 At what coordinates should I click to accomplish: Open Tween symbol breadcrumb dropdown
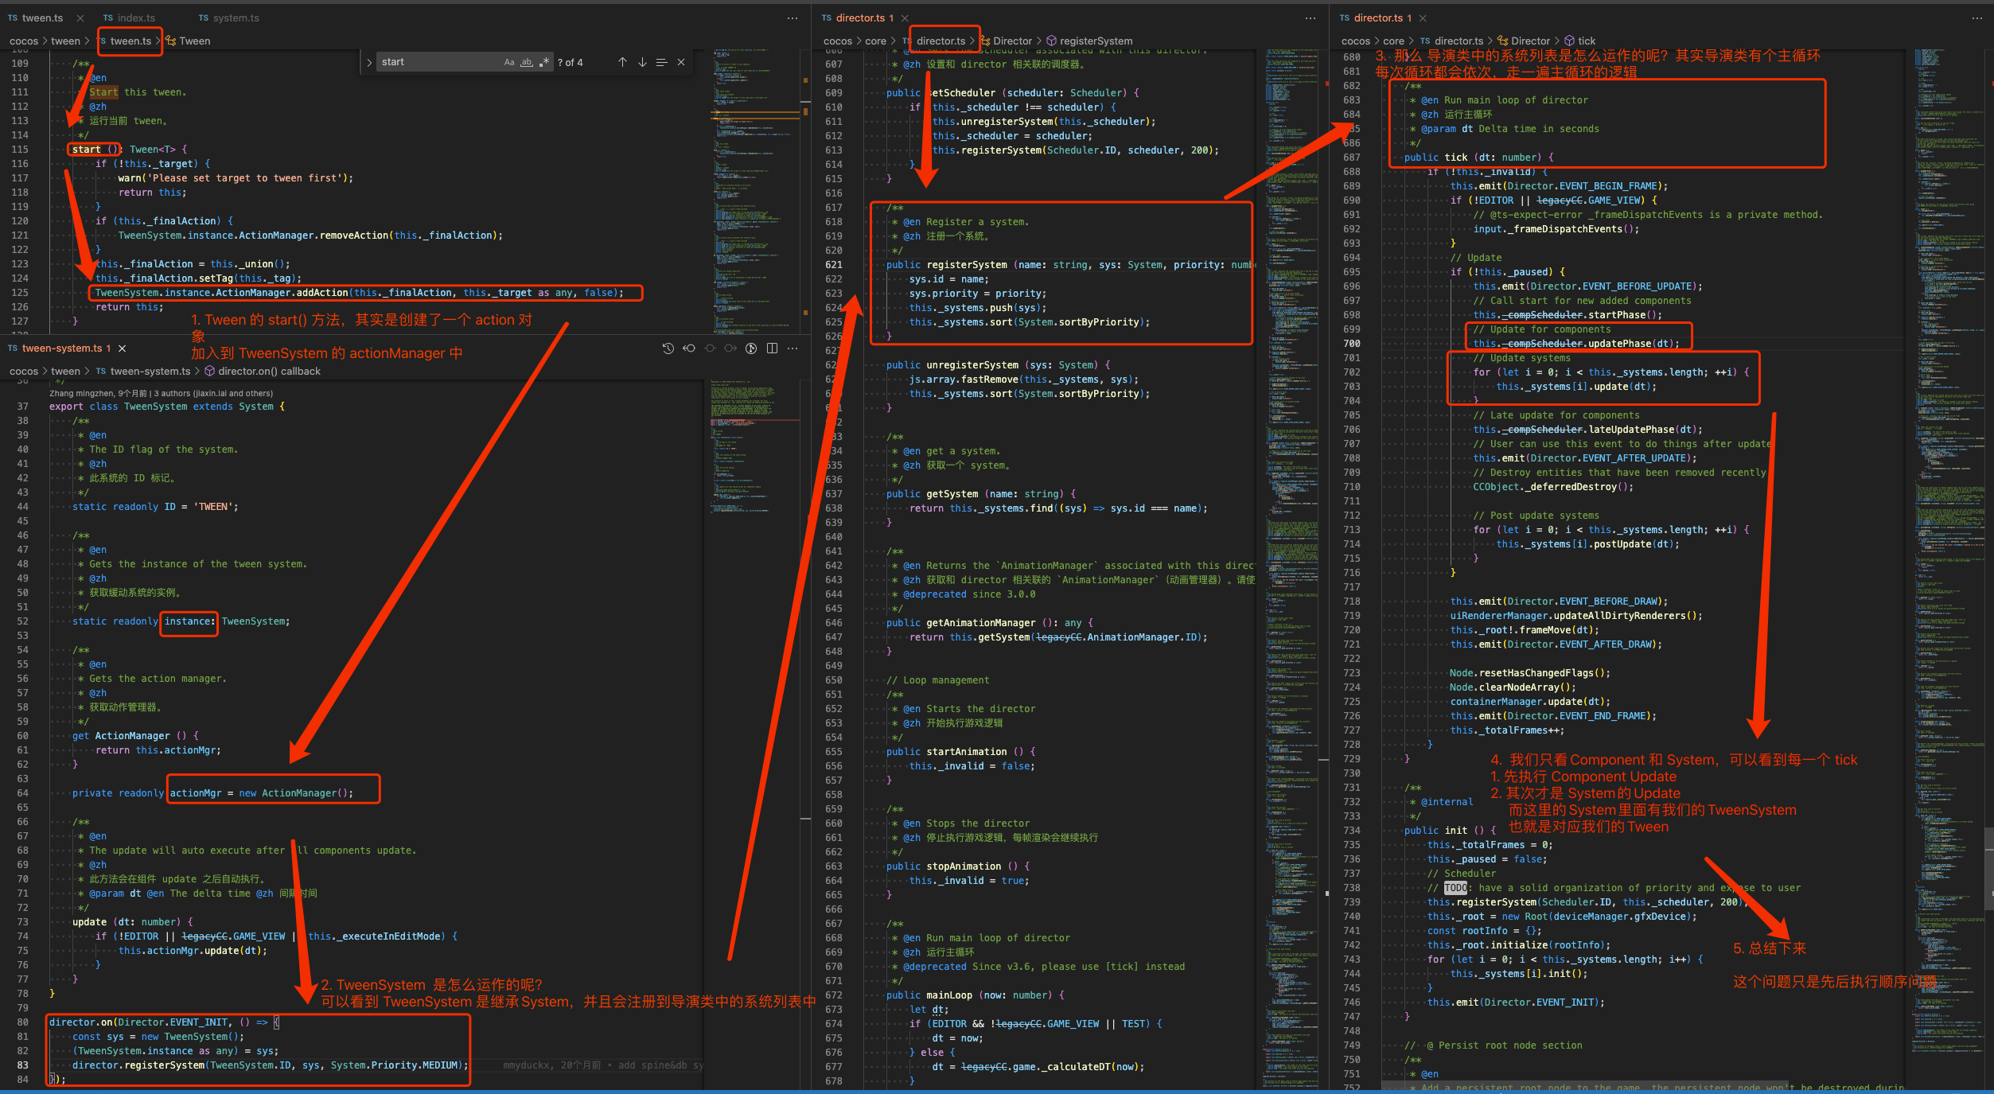(x=194, y=41)
